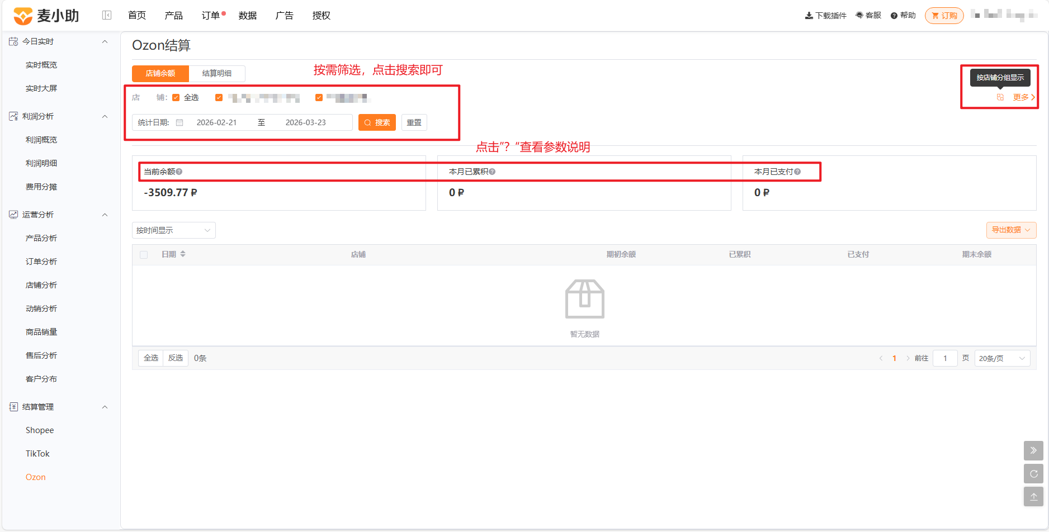The image size is (1049, 532).
Task: Open TikTok settlement in the sidebar
Action: 37,454
